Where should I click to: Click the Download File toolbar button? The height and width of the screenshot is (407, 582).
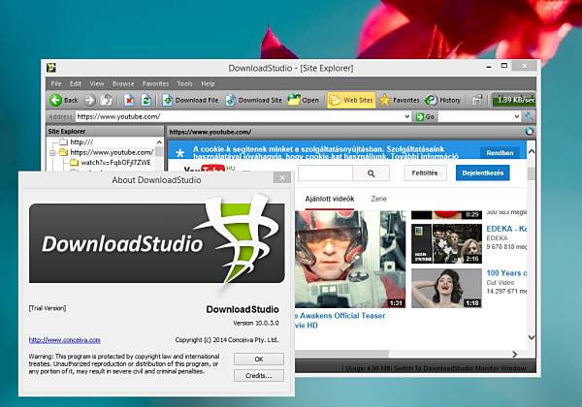click(x=190, y=100)
